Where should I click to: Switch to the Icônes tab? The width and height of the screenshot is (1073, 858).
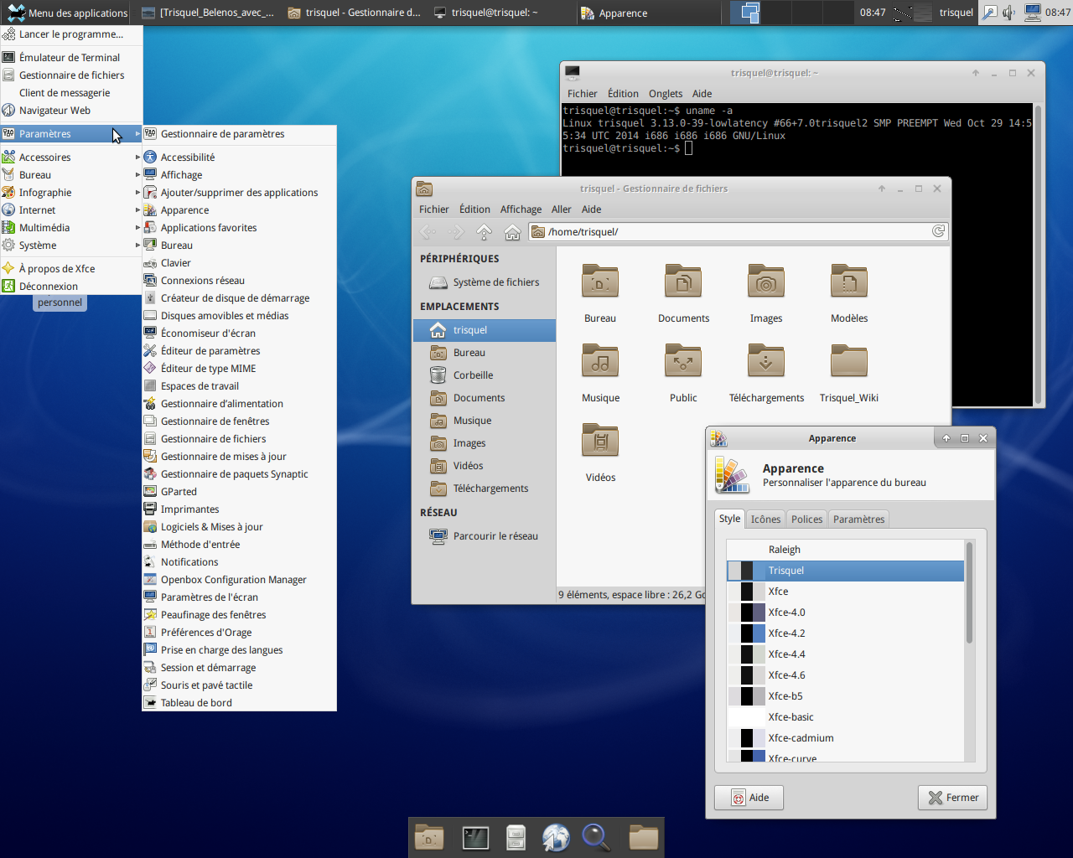(765, 519)
